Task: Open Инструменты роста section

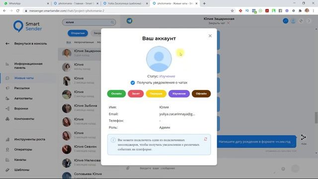Action: (x=30, y=139)
